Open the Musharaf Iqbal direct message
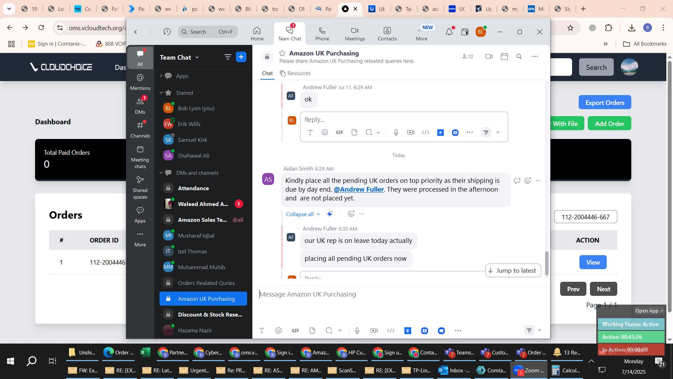673x379 pixels. tap(203, 235)
